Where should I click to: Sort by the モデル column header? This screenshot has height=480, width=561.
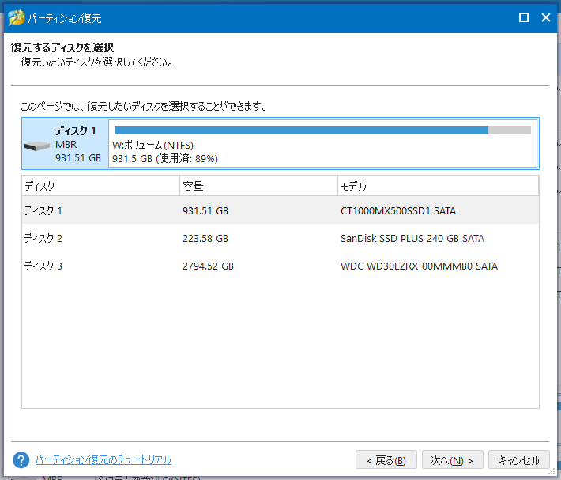[x=437, y=186]
